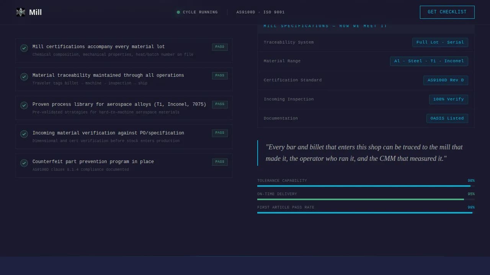
Task: Click the checkmark icon beside "Counterfeit part prevention"
Action: pos(24,163)
